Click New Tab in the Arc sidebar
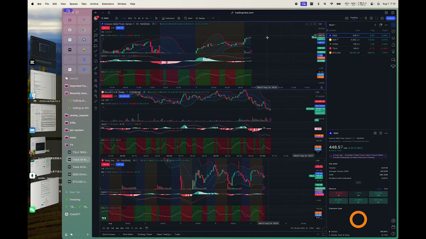Viewport: 426px width, 239px height. [x=77, y=192]
